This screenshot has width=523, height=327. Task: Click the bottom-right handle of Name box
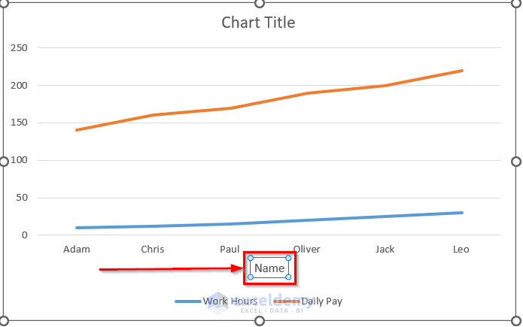(x=288, y=277)
